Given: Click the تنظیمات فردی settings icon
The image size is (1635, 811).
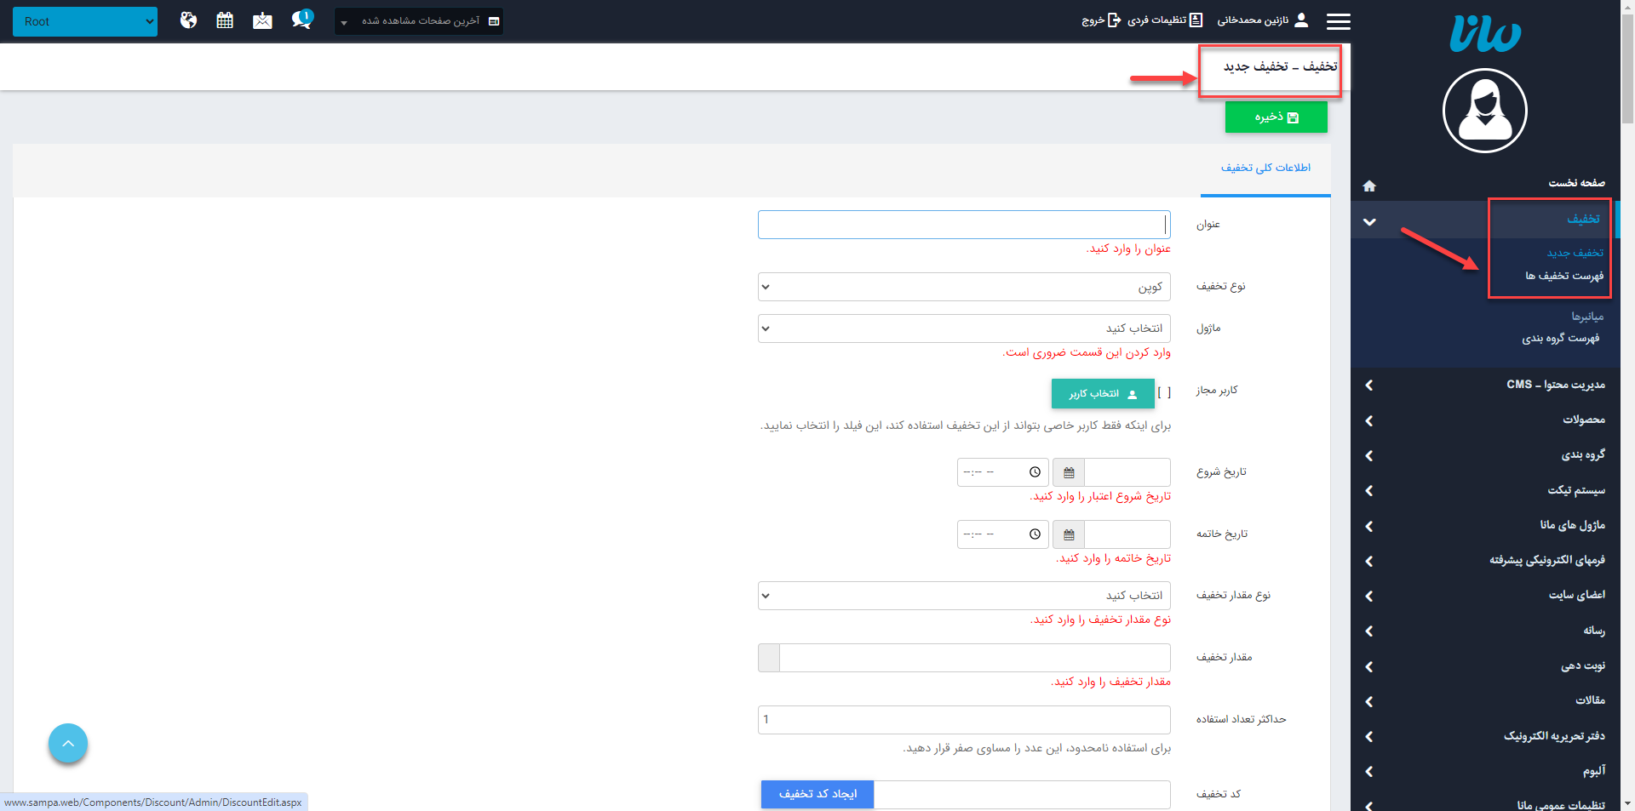Looking at the screenshot, I should click(1198, 20).
